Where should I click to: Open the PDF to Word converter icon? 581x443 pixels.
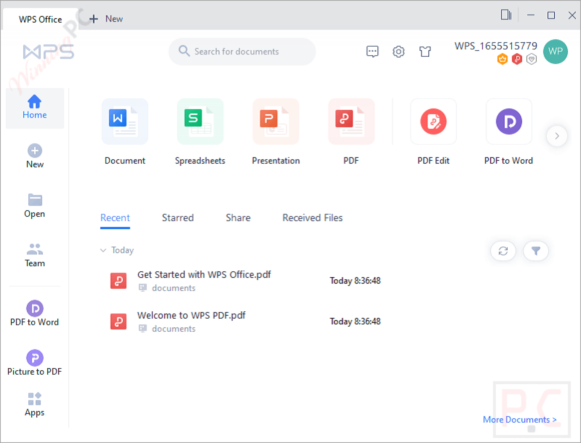(x=508, y=121)
